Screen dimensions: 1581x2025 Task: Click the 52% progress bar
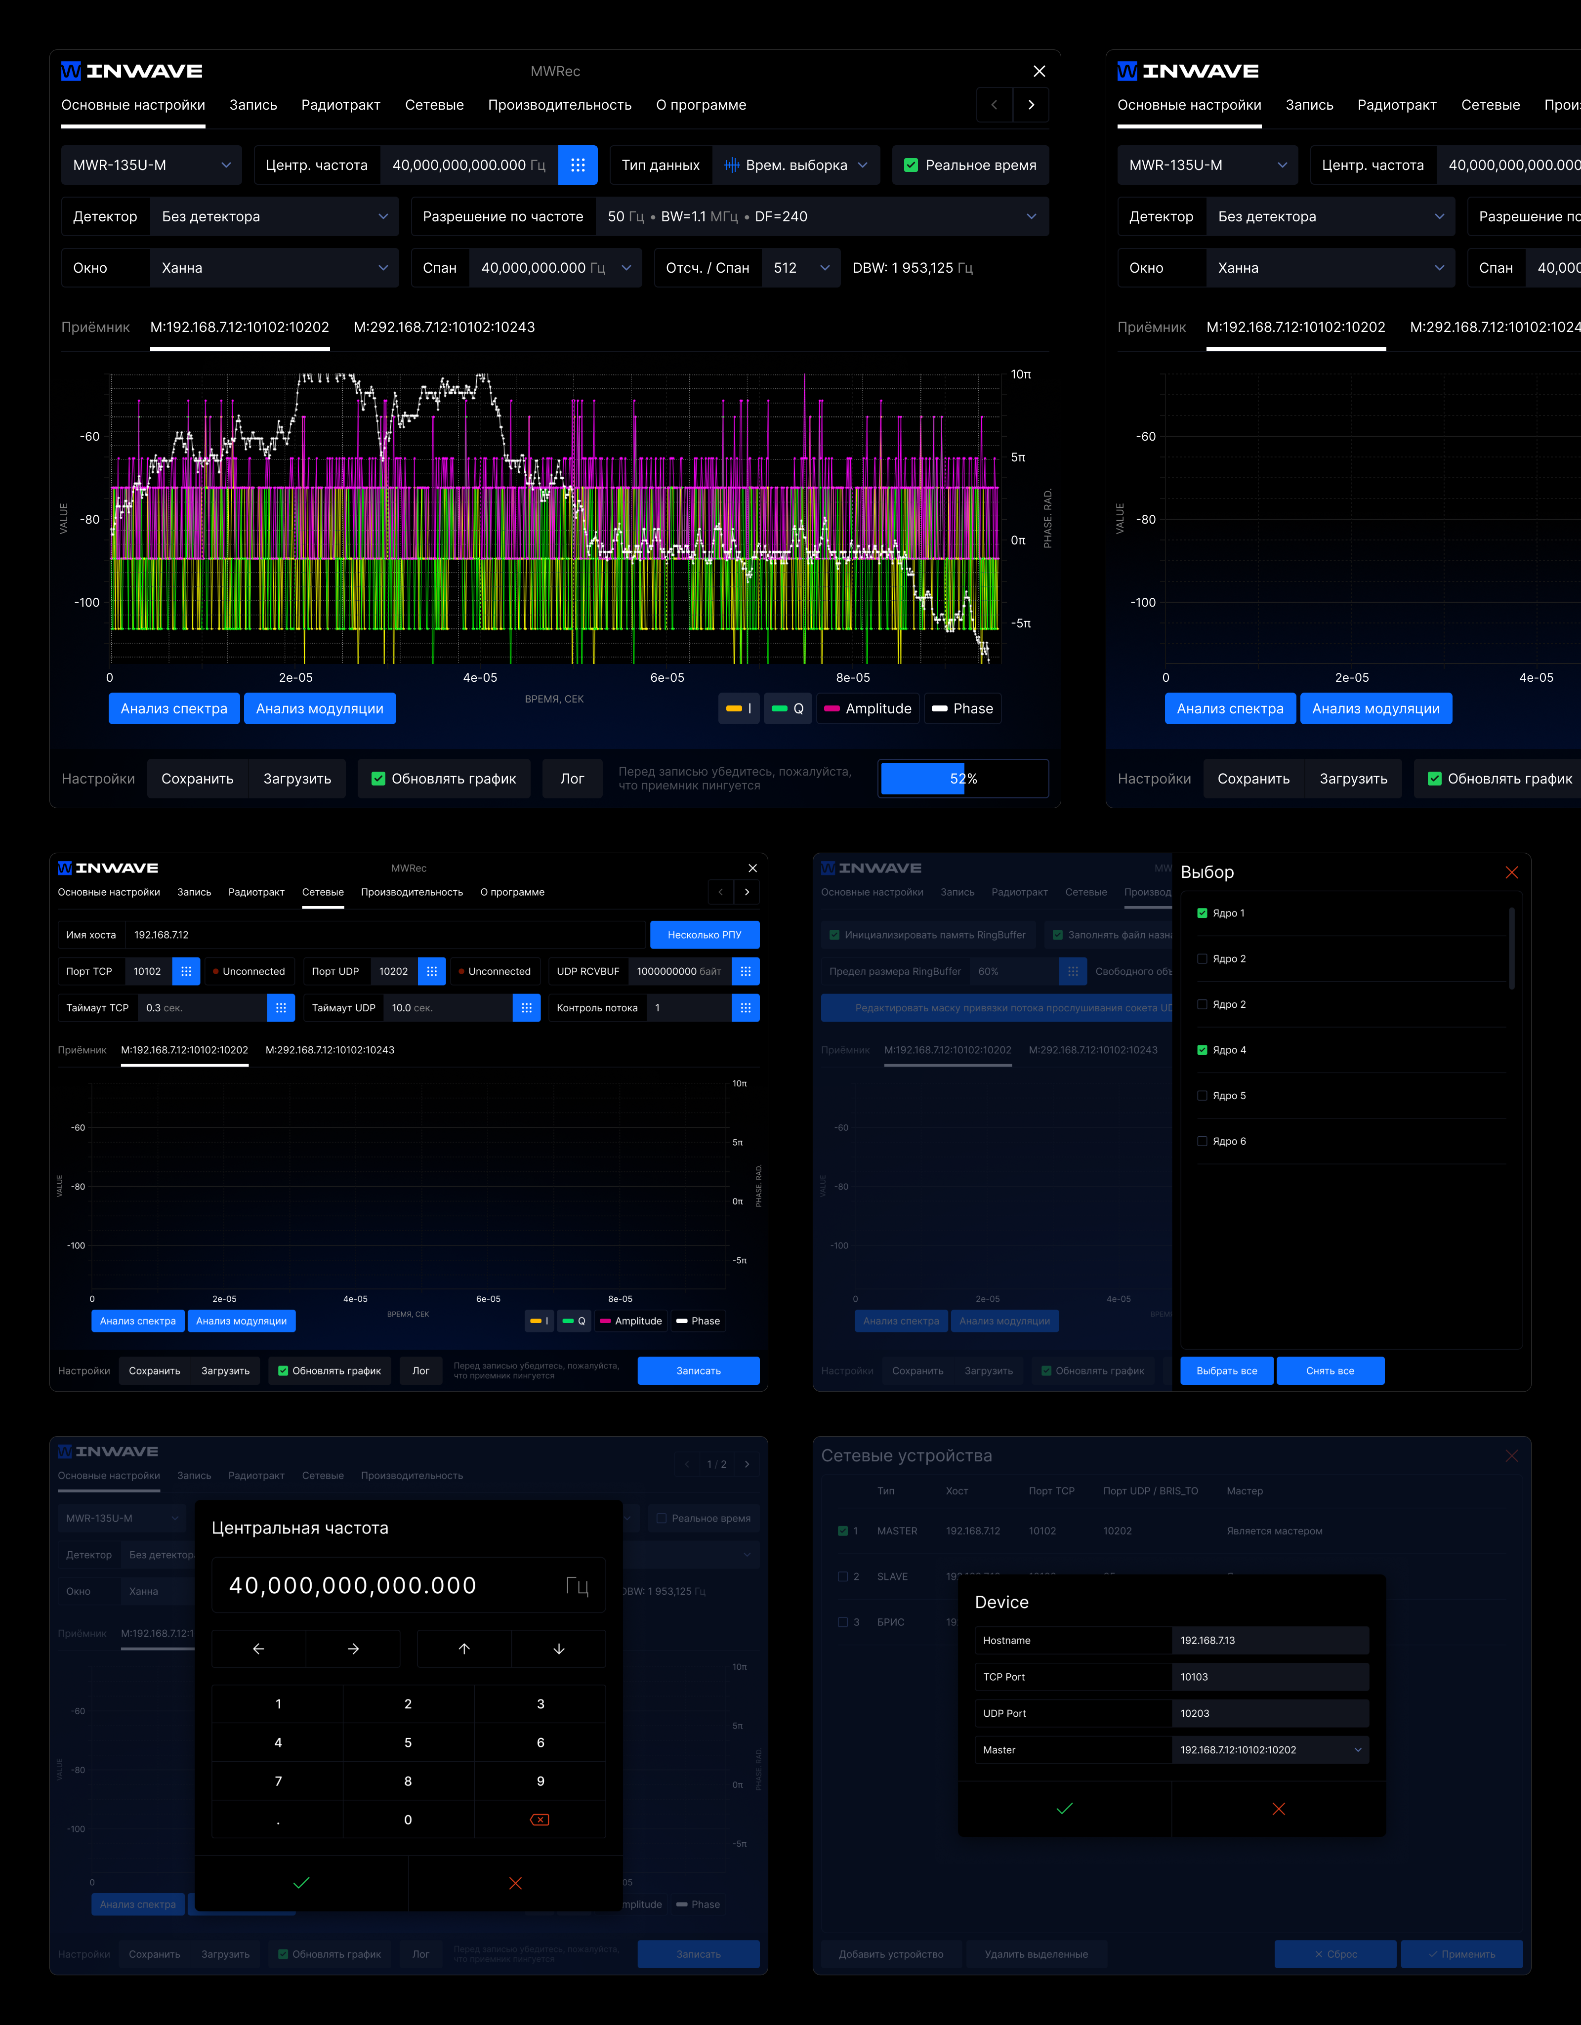962,779
